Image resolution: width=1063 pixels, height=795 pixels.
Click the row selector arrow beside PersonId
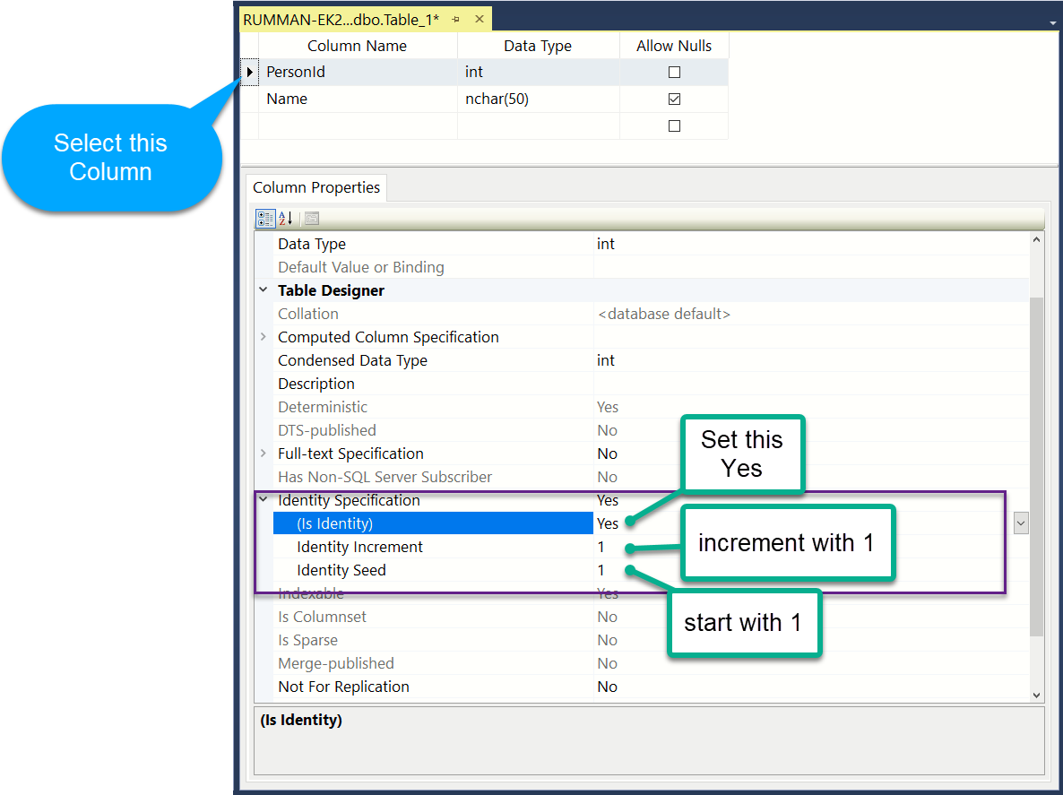click(x=249, y=72)
